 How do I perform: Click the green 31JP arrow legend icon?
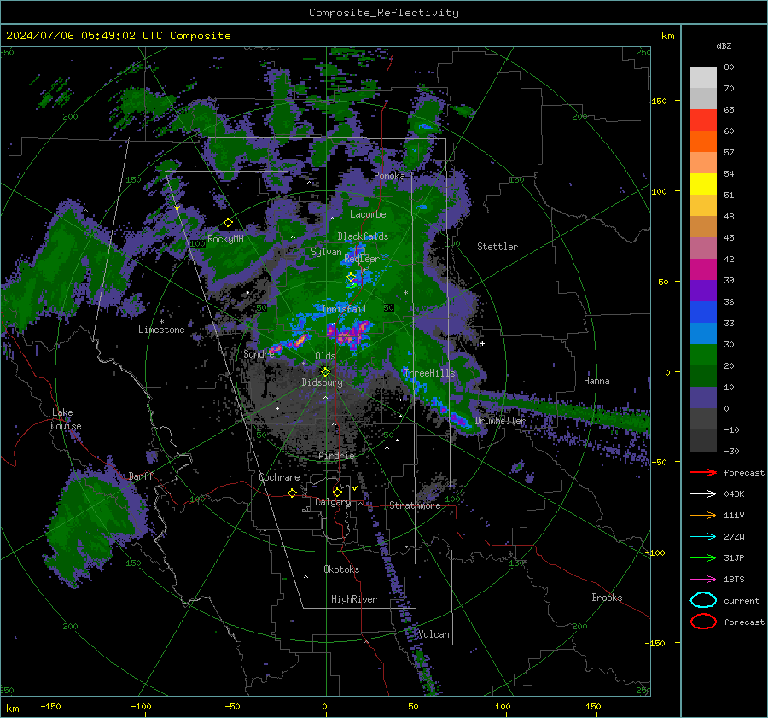[703, 557]
